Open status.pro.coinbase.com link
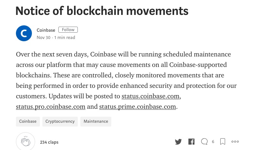The image size is (256, 150). click(51, 107)
